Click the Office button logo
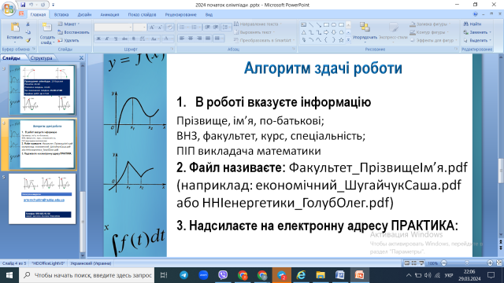 pos(9,9)
